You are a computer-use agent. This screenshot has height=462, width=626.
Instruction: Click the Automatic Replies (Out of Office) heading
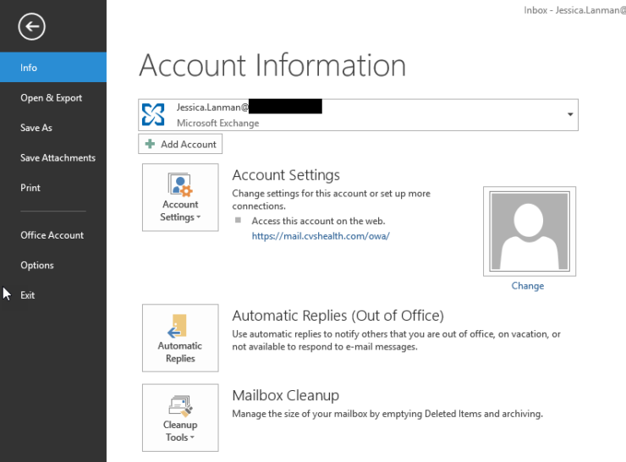click(338, 316)
